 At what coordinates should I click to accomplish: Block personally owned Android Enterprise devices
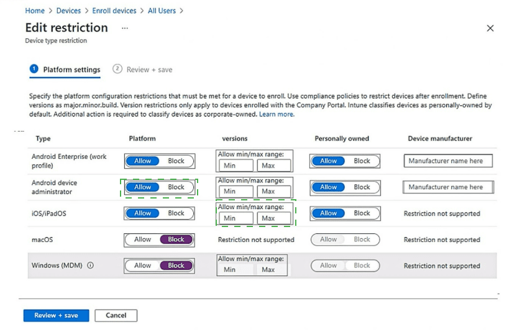[362, 161]
